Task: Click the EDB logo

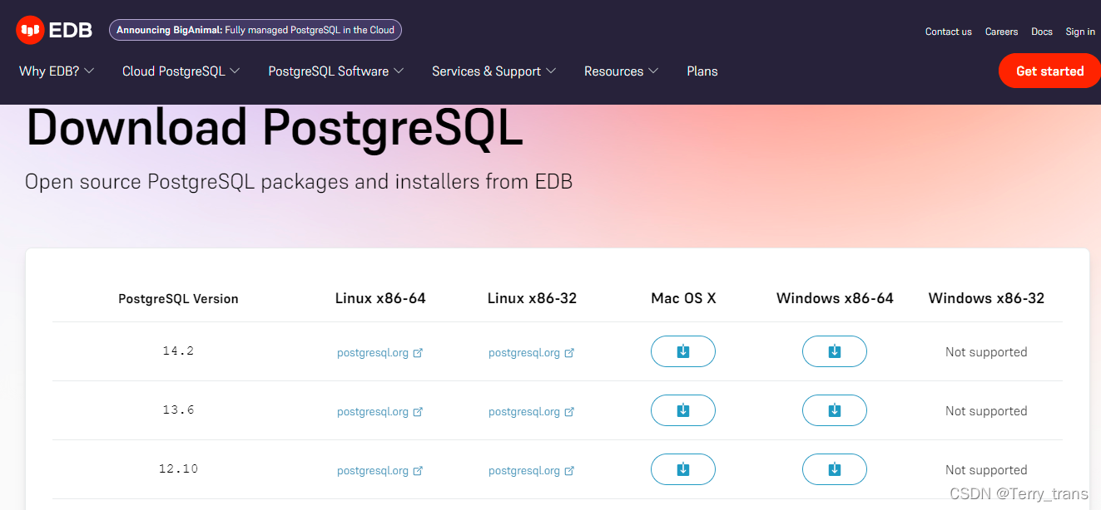Action: click(56, 31)
